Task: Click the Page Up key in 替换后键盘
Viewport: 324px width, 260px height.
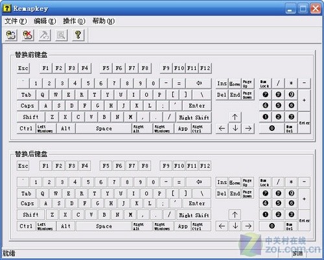Action: (x=248, y=182)
